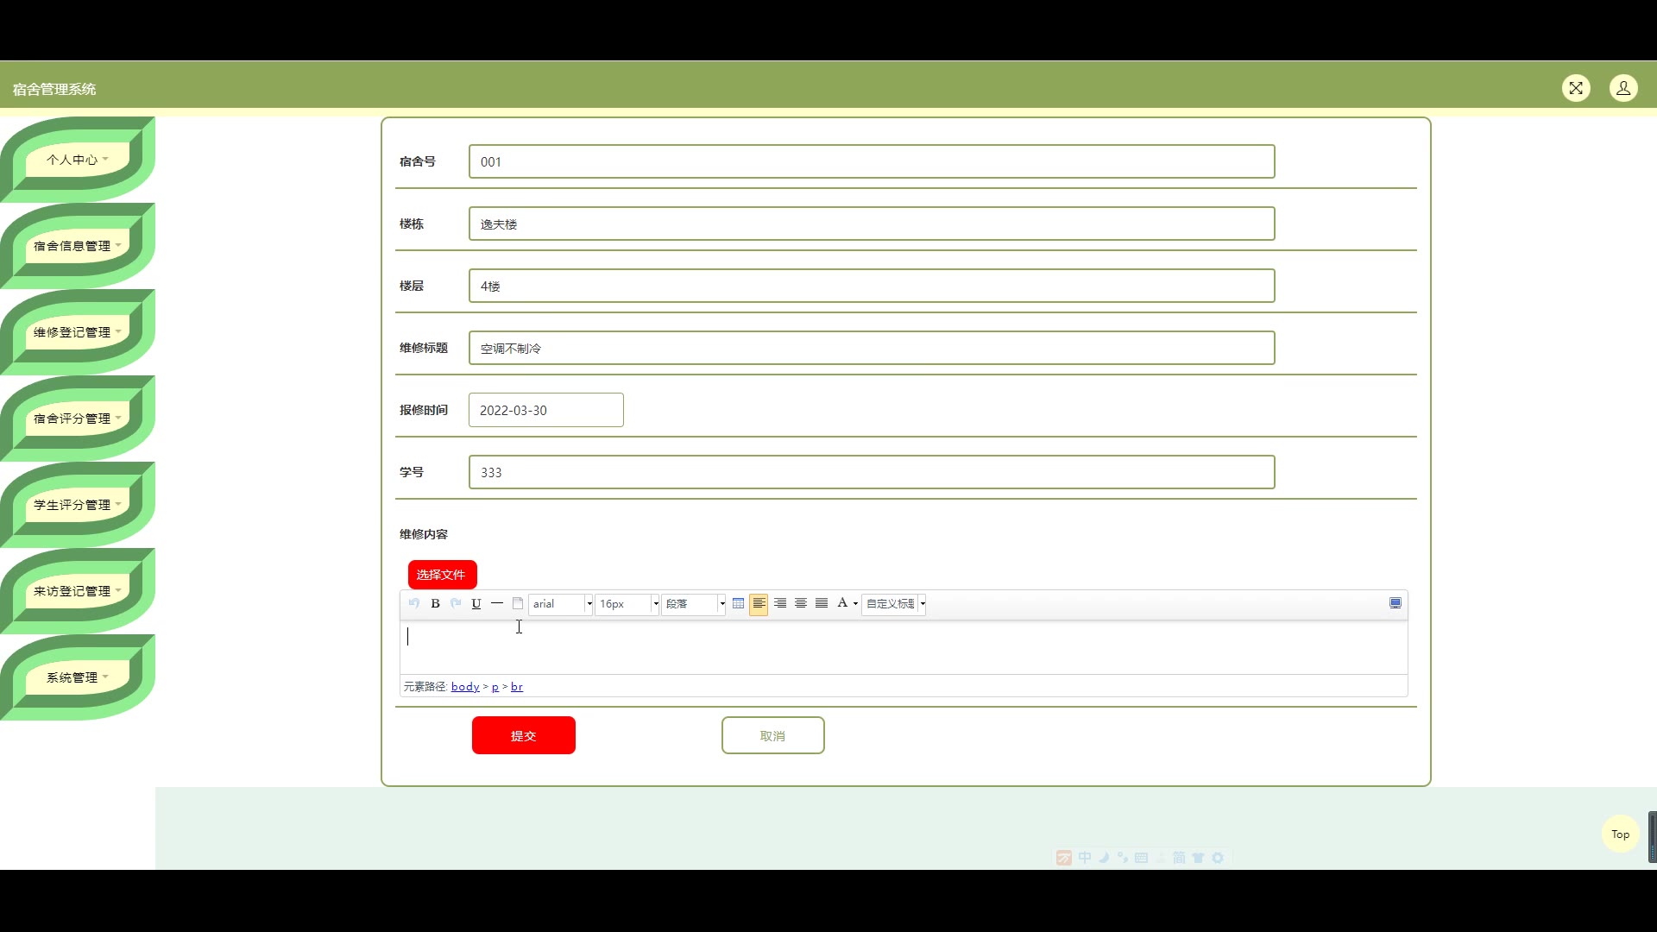Toggle left align button in editor

(x=759, y=604)
